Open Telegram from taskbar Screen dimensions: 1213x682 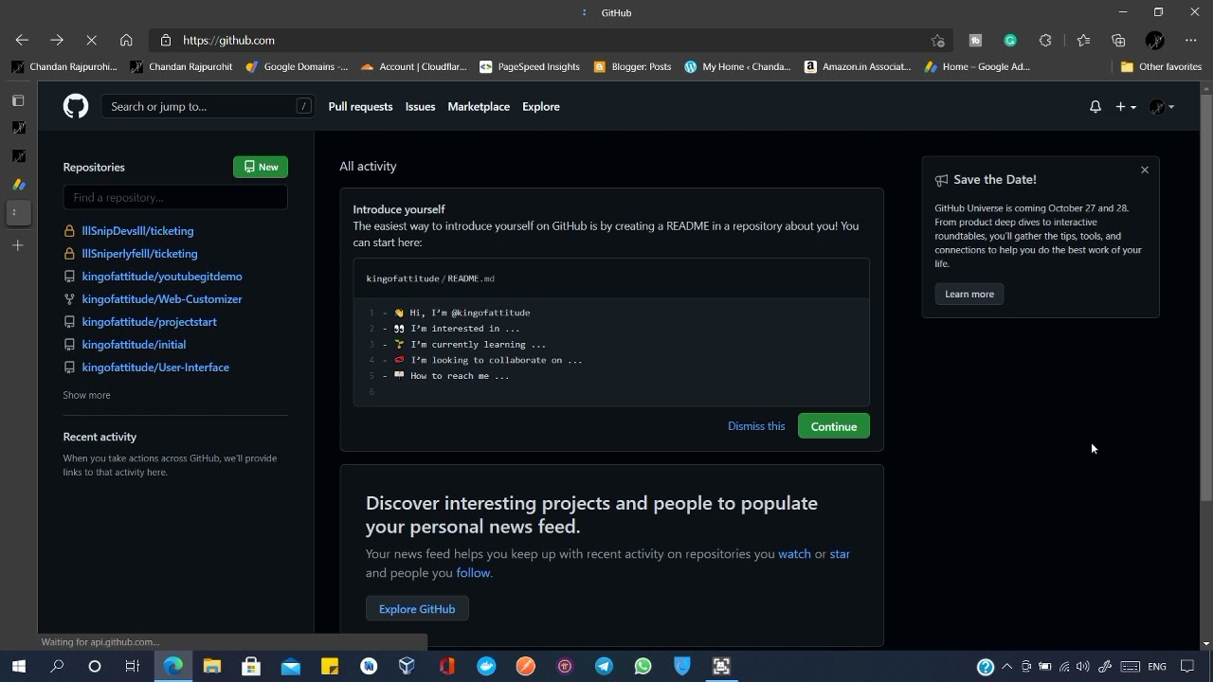tap(604, 667)
